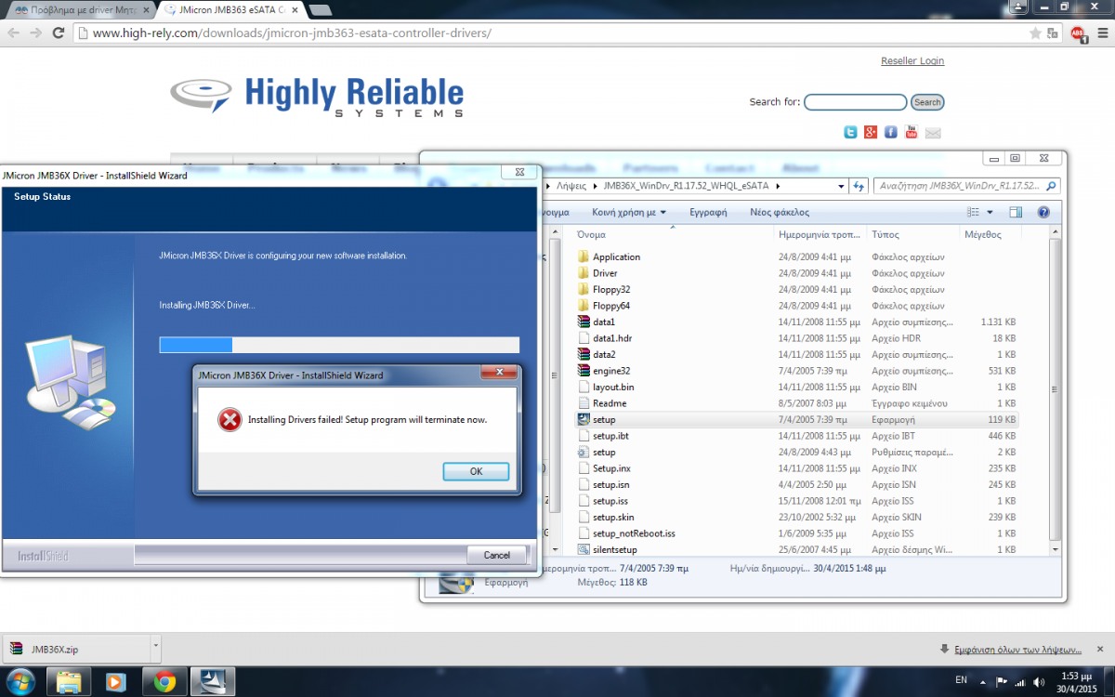This screenshot has width=1115, height=697.
Task: Select the silentsetup batch file icon
Action: click(x=584, y=549)
